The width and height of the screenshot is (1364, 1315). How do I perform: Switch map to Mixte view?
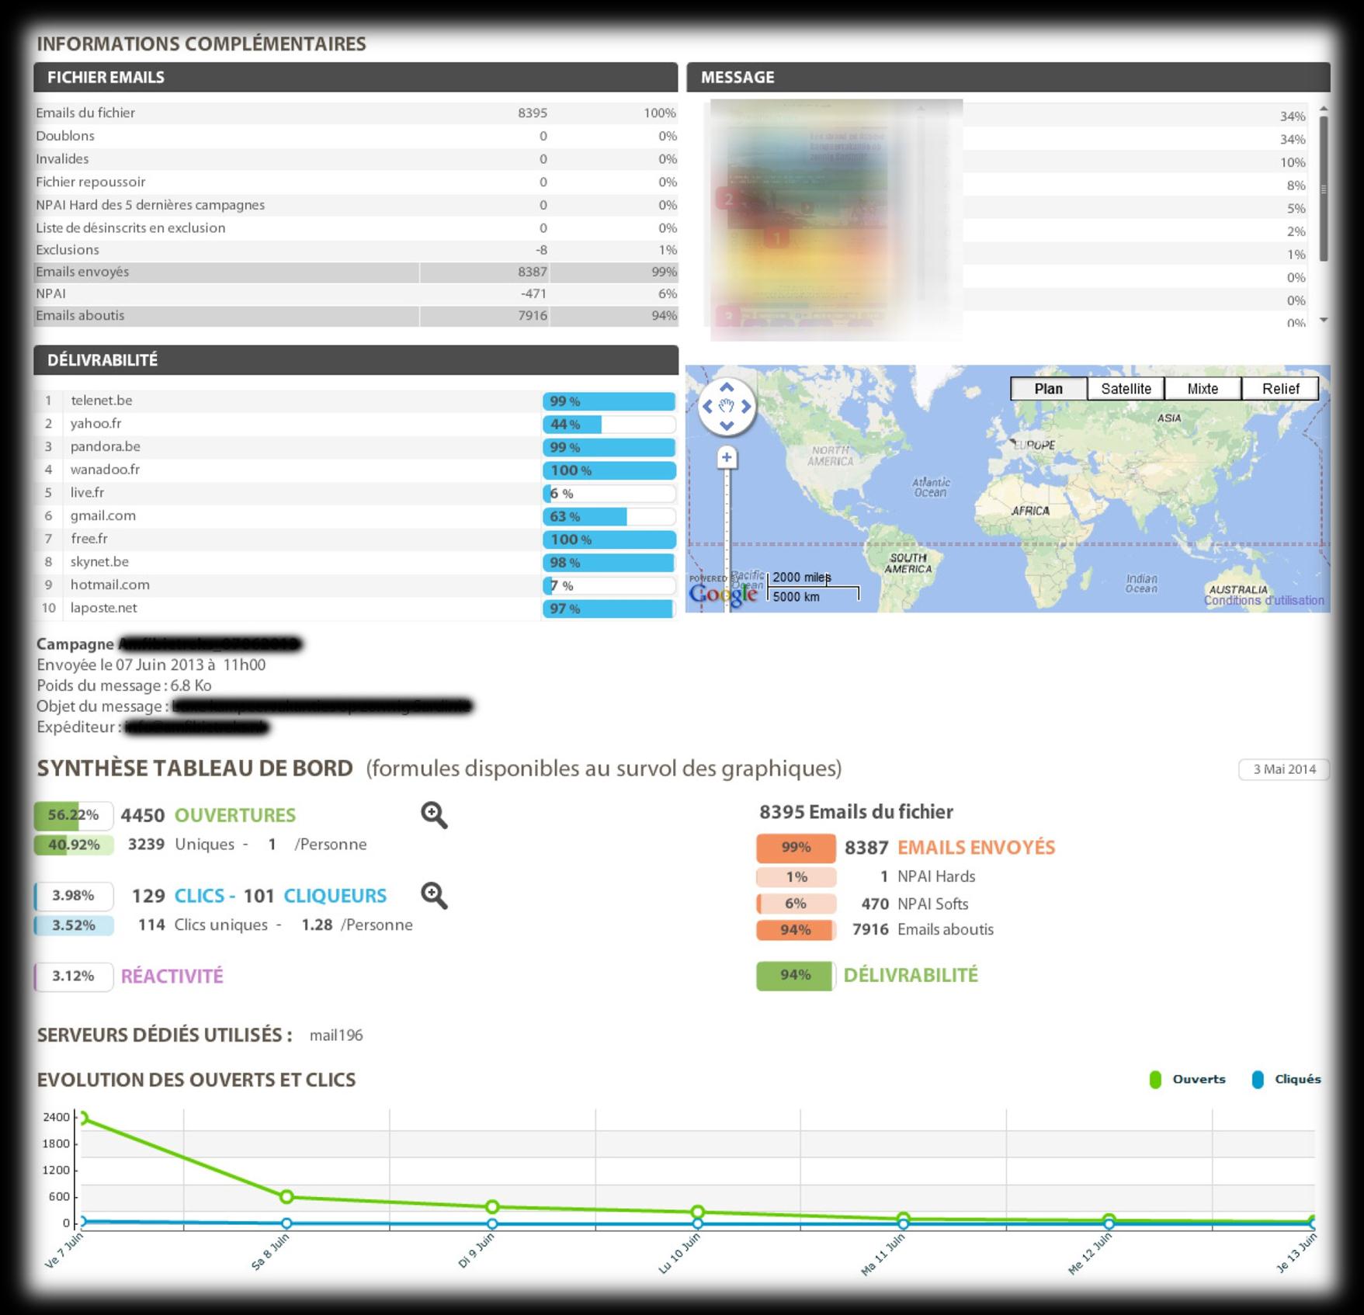[1203, 389]
